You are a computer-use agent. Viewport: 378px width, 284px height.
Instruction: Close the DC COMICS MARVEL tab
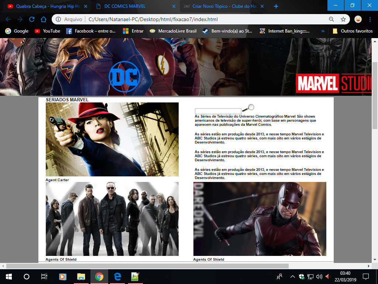click(x=174, y=6)
